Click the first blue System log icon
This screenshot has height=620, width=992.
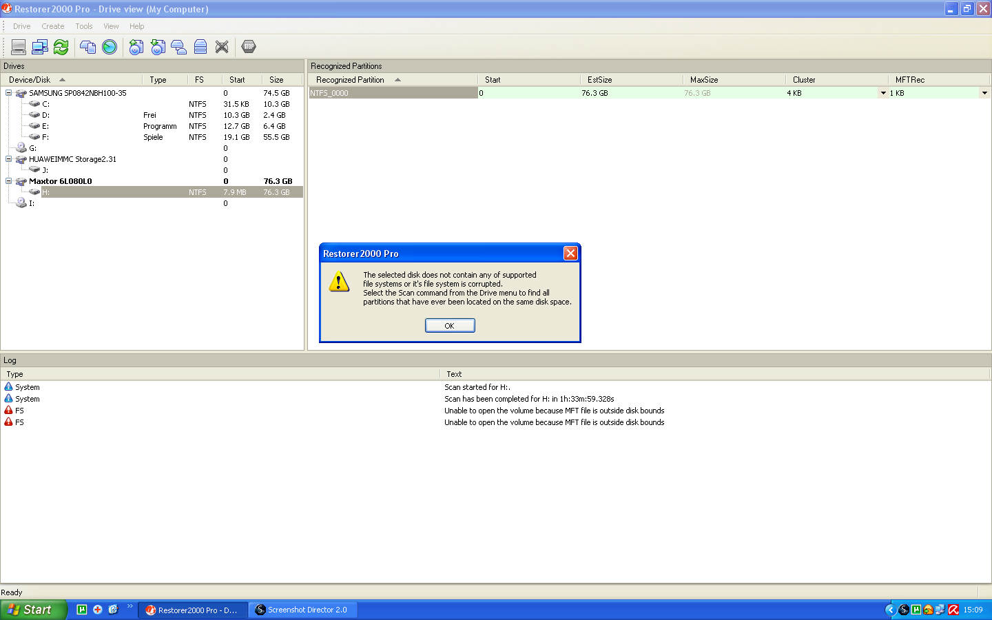point(8,387)
